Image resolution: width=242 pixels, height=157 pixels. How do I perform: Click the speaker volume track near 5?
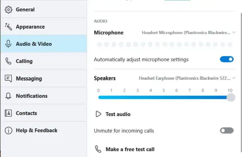tap(164, 97)
